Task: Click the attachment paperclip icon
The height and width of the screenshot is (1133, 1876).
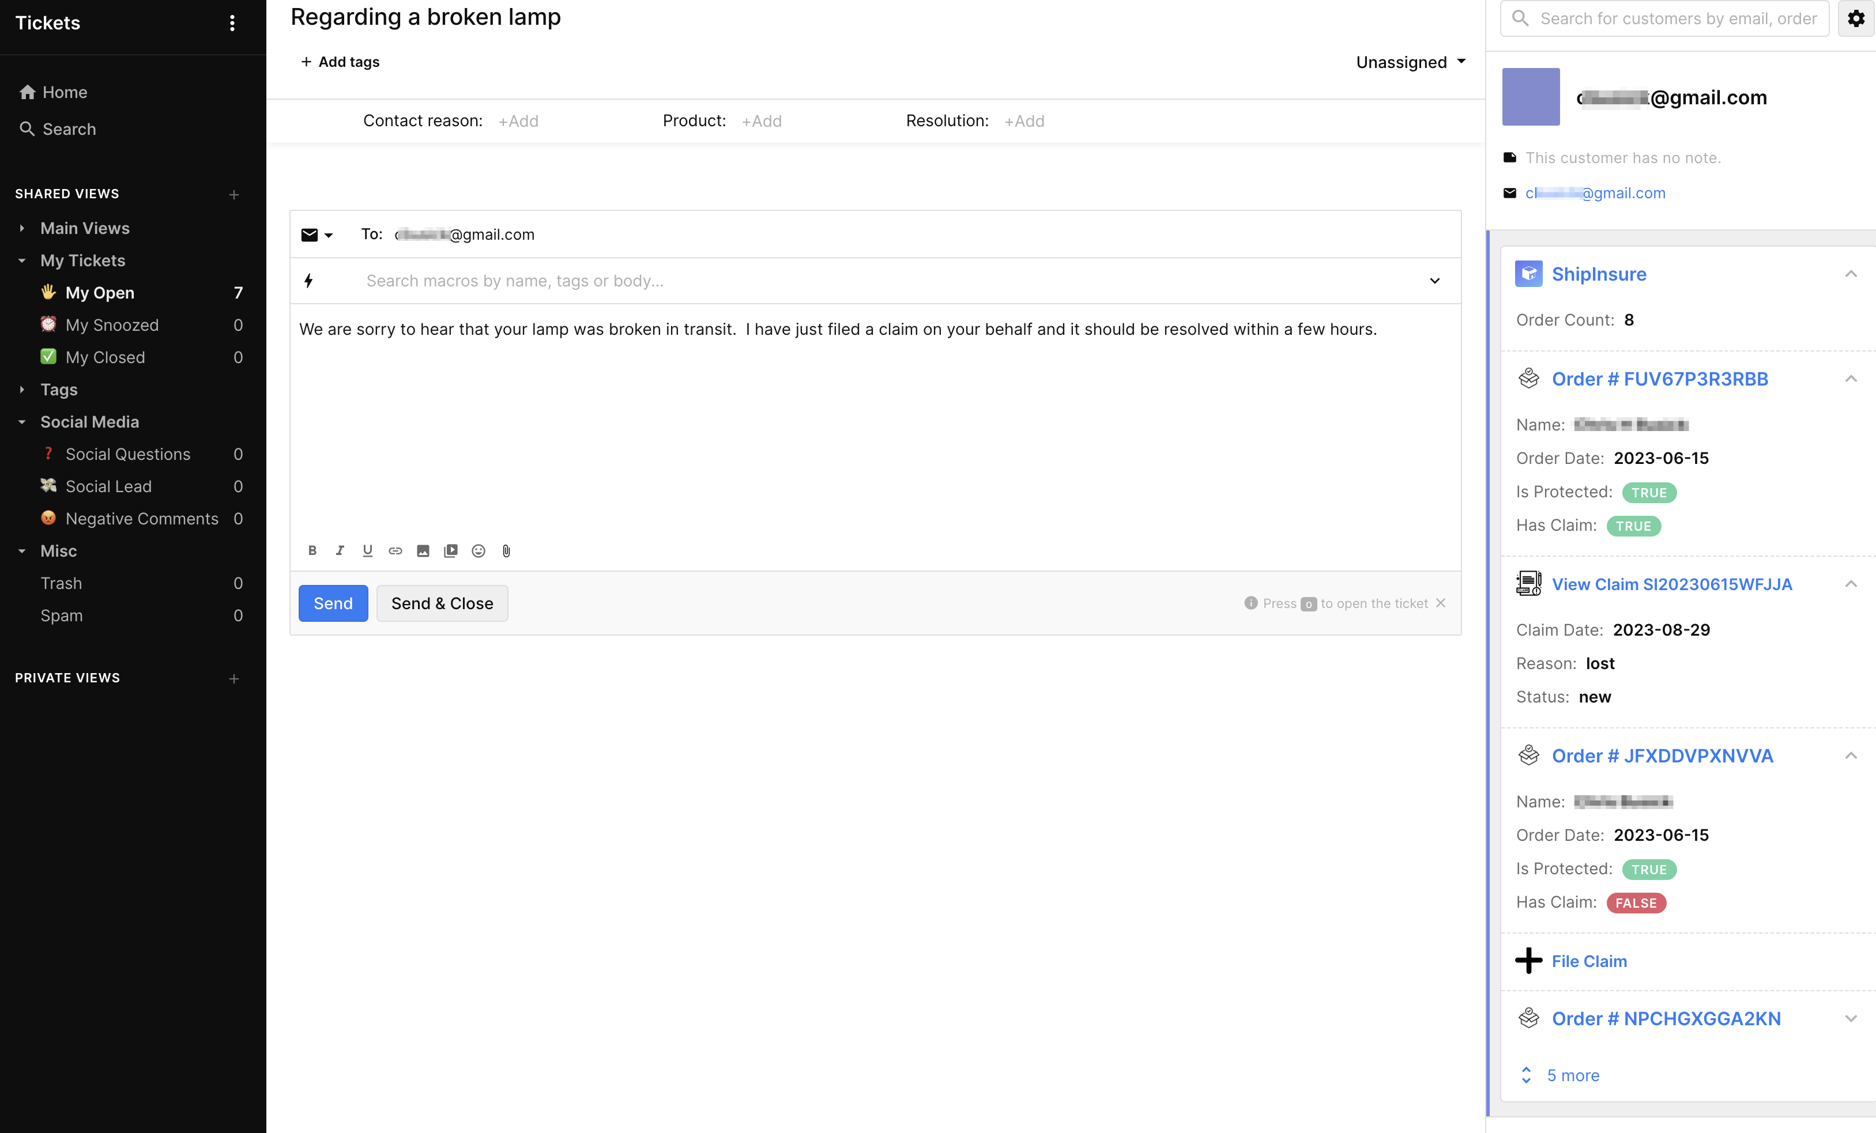Action: 506,550
